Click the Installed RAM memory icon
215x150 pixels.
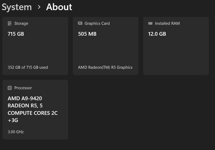click(x=150, y=23)
